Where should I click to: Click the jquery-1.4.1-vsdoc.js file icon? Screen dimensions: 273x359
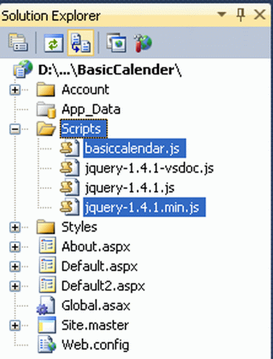click(x=70, y=168)
